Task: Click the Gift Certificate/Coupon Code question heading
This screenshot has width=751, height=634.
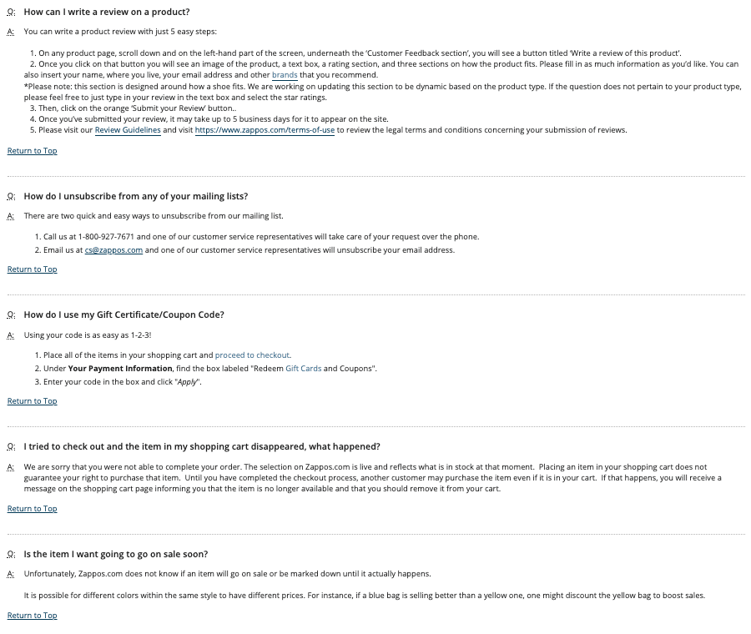Action: [123, 315]
